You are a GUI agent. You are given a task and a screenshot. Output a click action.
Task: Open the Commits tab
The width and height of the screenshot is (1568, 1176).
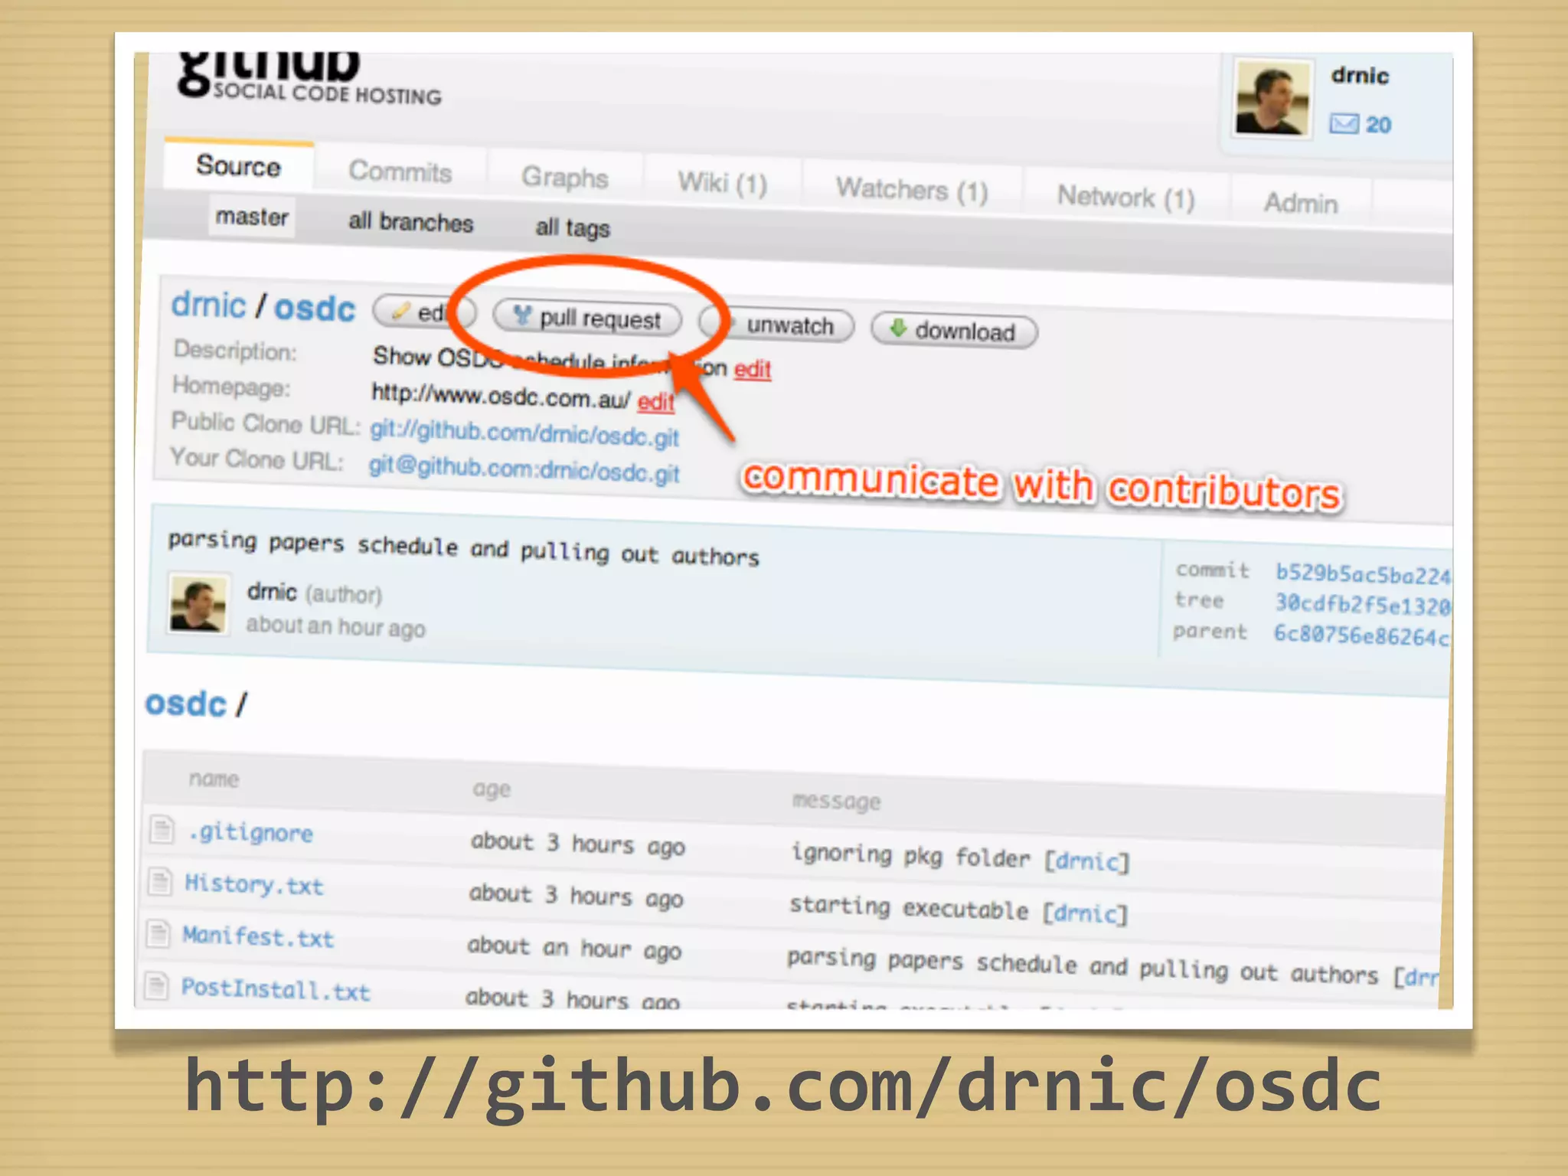click(x=400, y=171)
